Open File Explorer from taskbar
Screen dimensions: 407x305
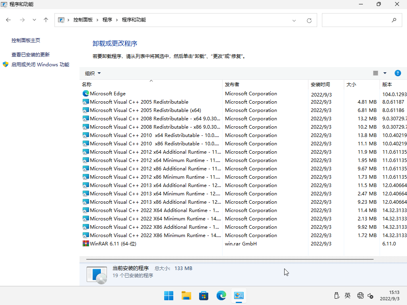(x=186, y=295)
